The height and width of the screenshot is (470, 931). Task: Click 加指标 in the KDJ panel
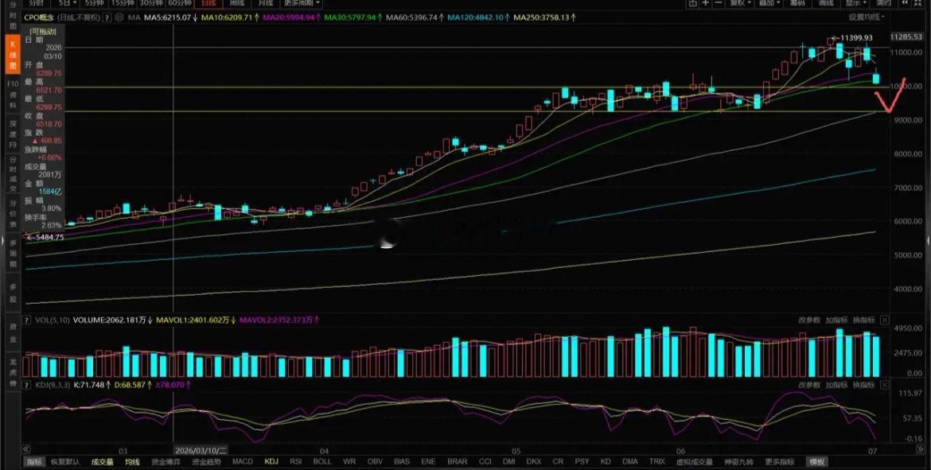836,385
